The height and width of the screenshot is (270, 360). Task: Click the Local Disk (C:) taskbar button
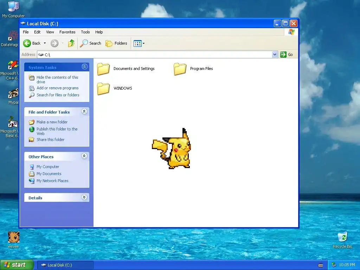(x=65, y=265)
